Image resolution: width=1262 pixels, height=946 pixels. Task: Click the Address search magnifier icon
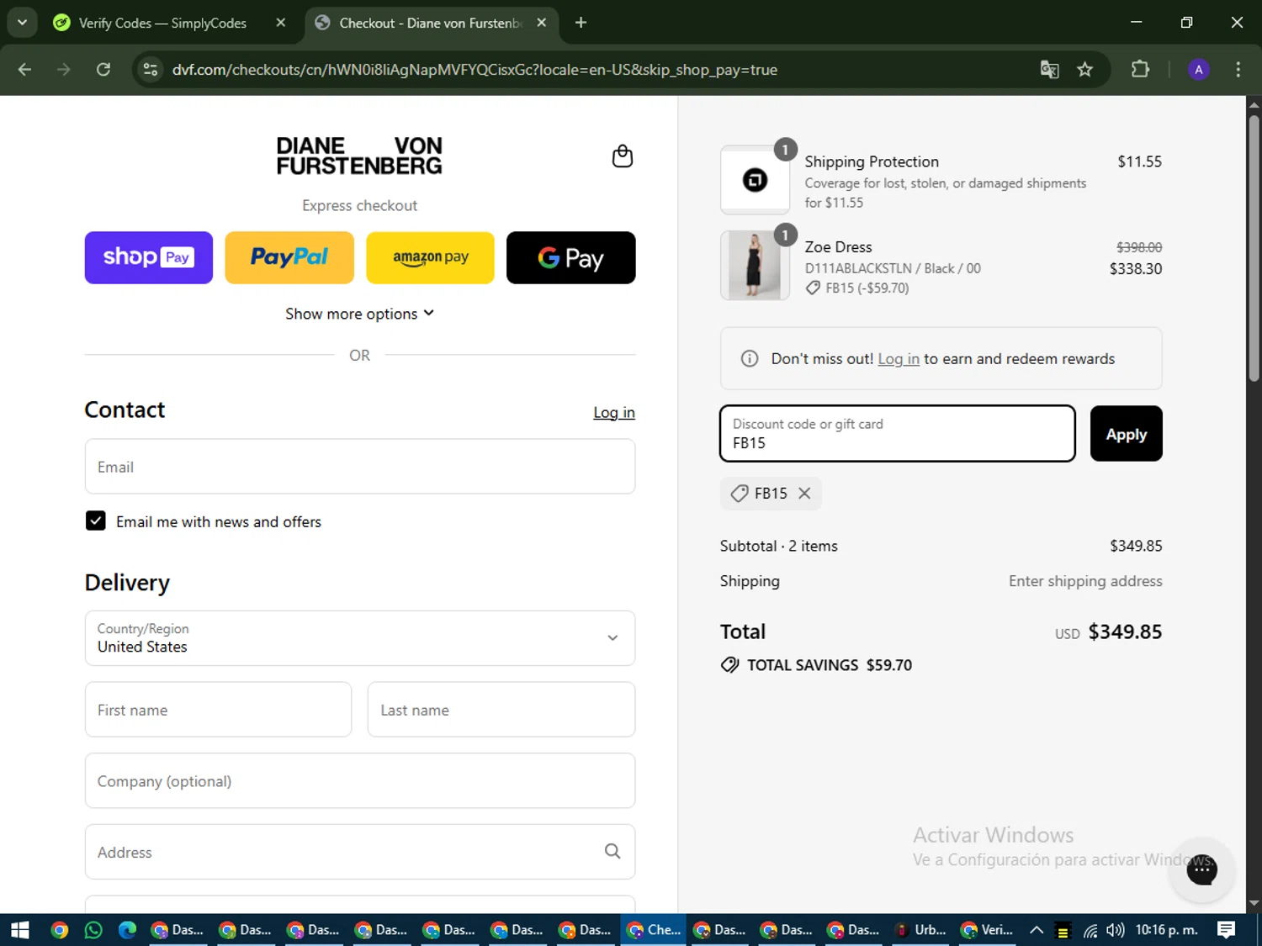coord(612,852)
